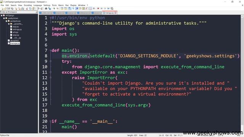
Task: Click the Open file toolbar icon
Action: 5,8
